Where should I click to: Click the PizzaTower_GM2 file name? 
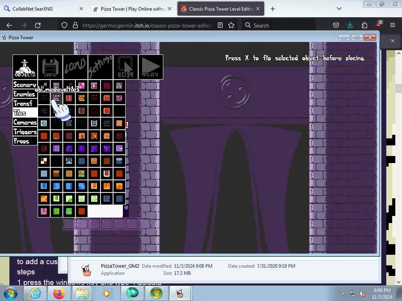120,266
